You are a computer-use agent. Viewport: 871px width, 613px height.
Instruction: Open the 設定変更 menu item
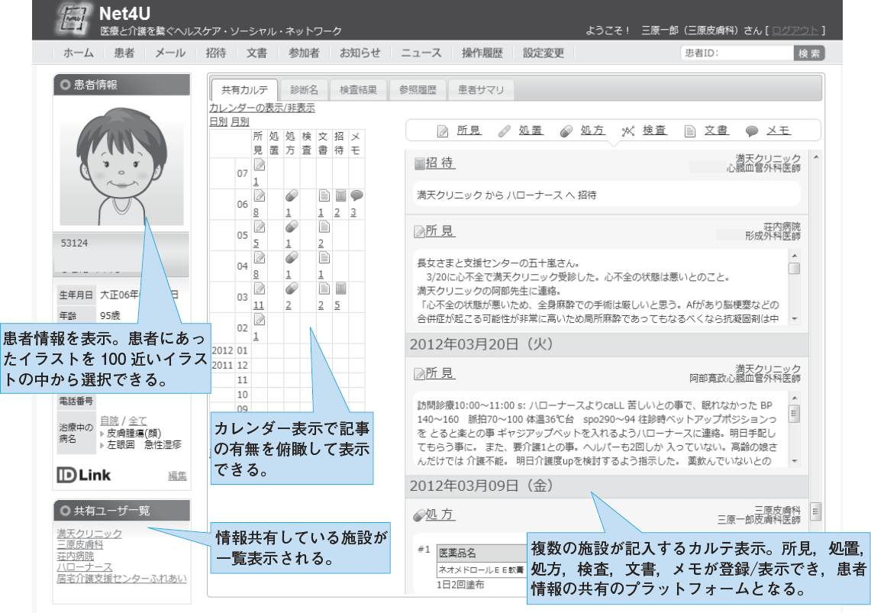[544, 53]
